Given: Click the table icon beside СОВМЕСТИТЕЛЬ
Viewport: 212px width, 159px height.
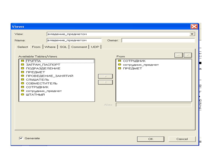Looking at the screenshot, I should 23,83.
